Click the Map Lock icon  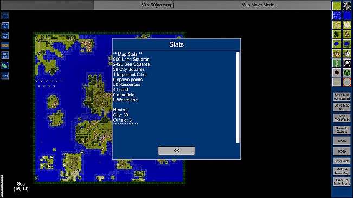point(5,16)
